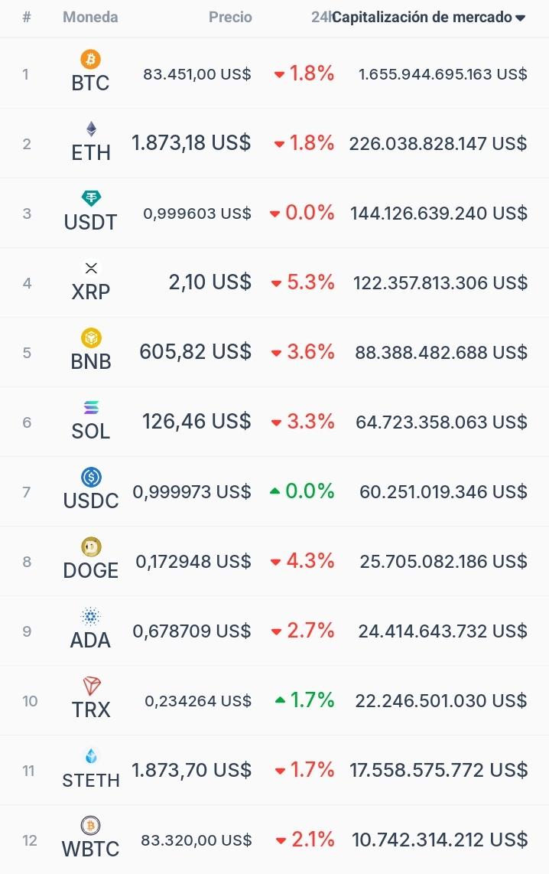This screenshot has width=549, height=874.
Task: Click the 24h change column header
Action: coord(320,18)
